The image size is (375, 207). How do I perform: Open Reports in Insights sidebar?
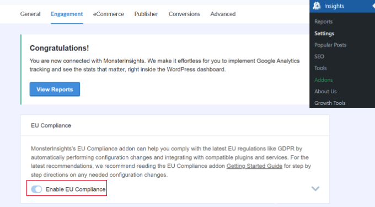tap(323, 22)
